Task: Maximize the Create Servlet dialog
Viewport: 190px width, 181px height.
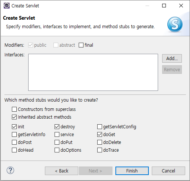Action: point(164,6)
